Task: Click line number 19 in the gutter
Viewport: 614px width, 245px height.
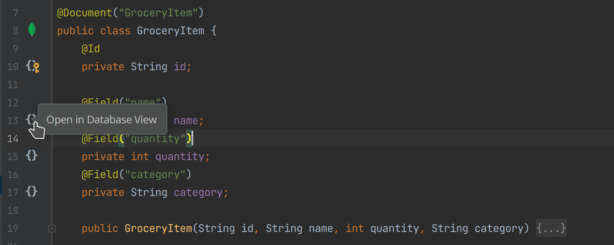Action: (13, 228)
